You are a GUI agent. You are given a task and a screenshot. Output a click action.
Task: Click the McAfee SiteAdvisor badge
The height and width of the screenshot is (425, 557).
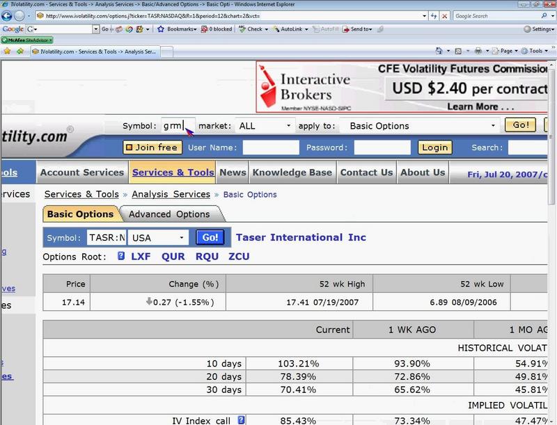tap(27, 40)
